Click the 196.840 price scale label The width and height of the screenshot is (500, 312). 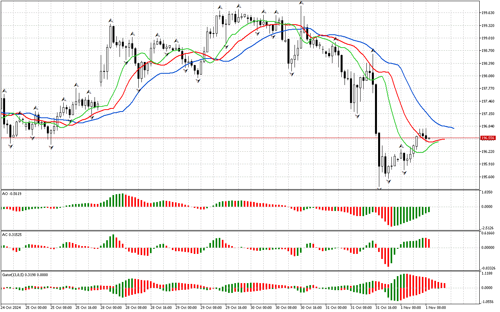(x=488, y=126)
